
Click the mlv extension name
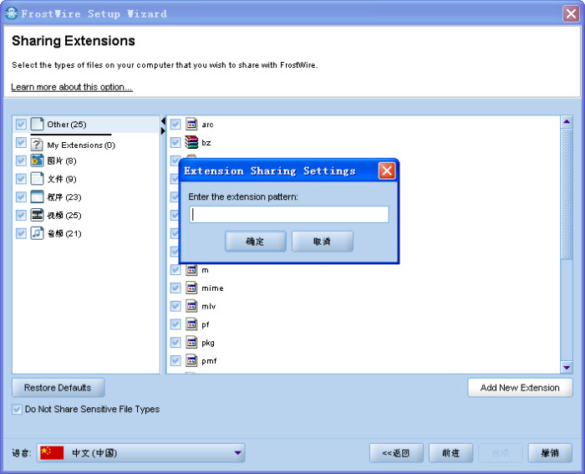209,307
